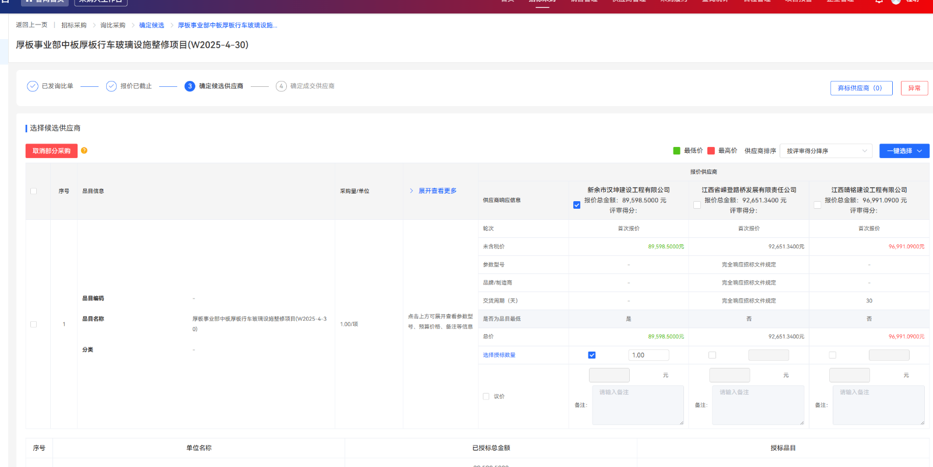Click 未含税价 value 89,598.5000元
Image resolution: width=933 pixels, height=467 pixels.
(666, 247)
